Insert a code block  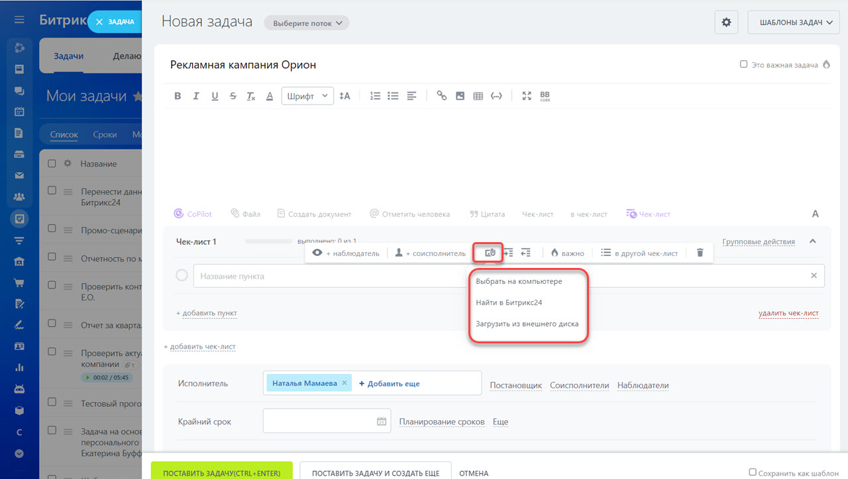pos(496,96)
